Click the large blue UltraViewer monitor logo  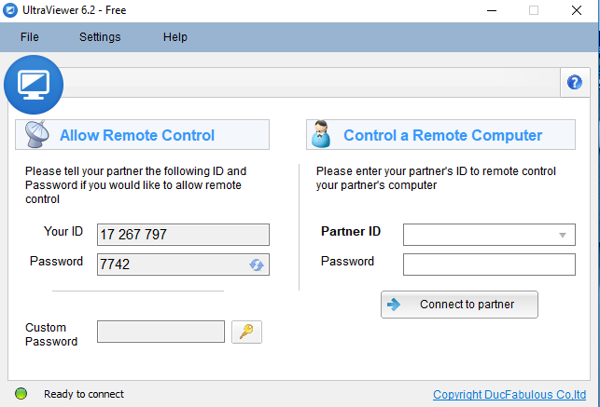(34, 85)
